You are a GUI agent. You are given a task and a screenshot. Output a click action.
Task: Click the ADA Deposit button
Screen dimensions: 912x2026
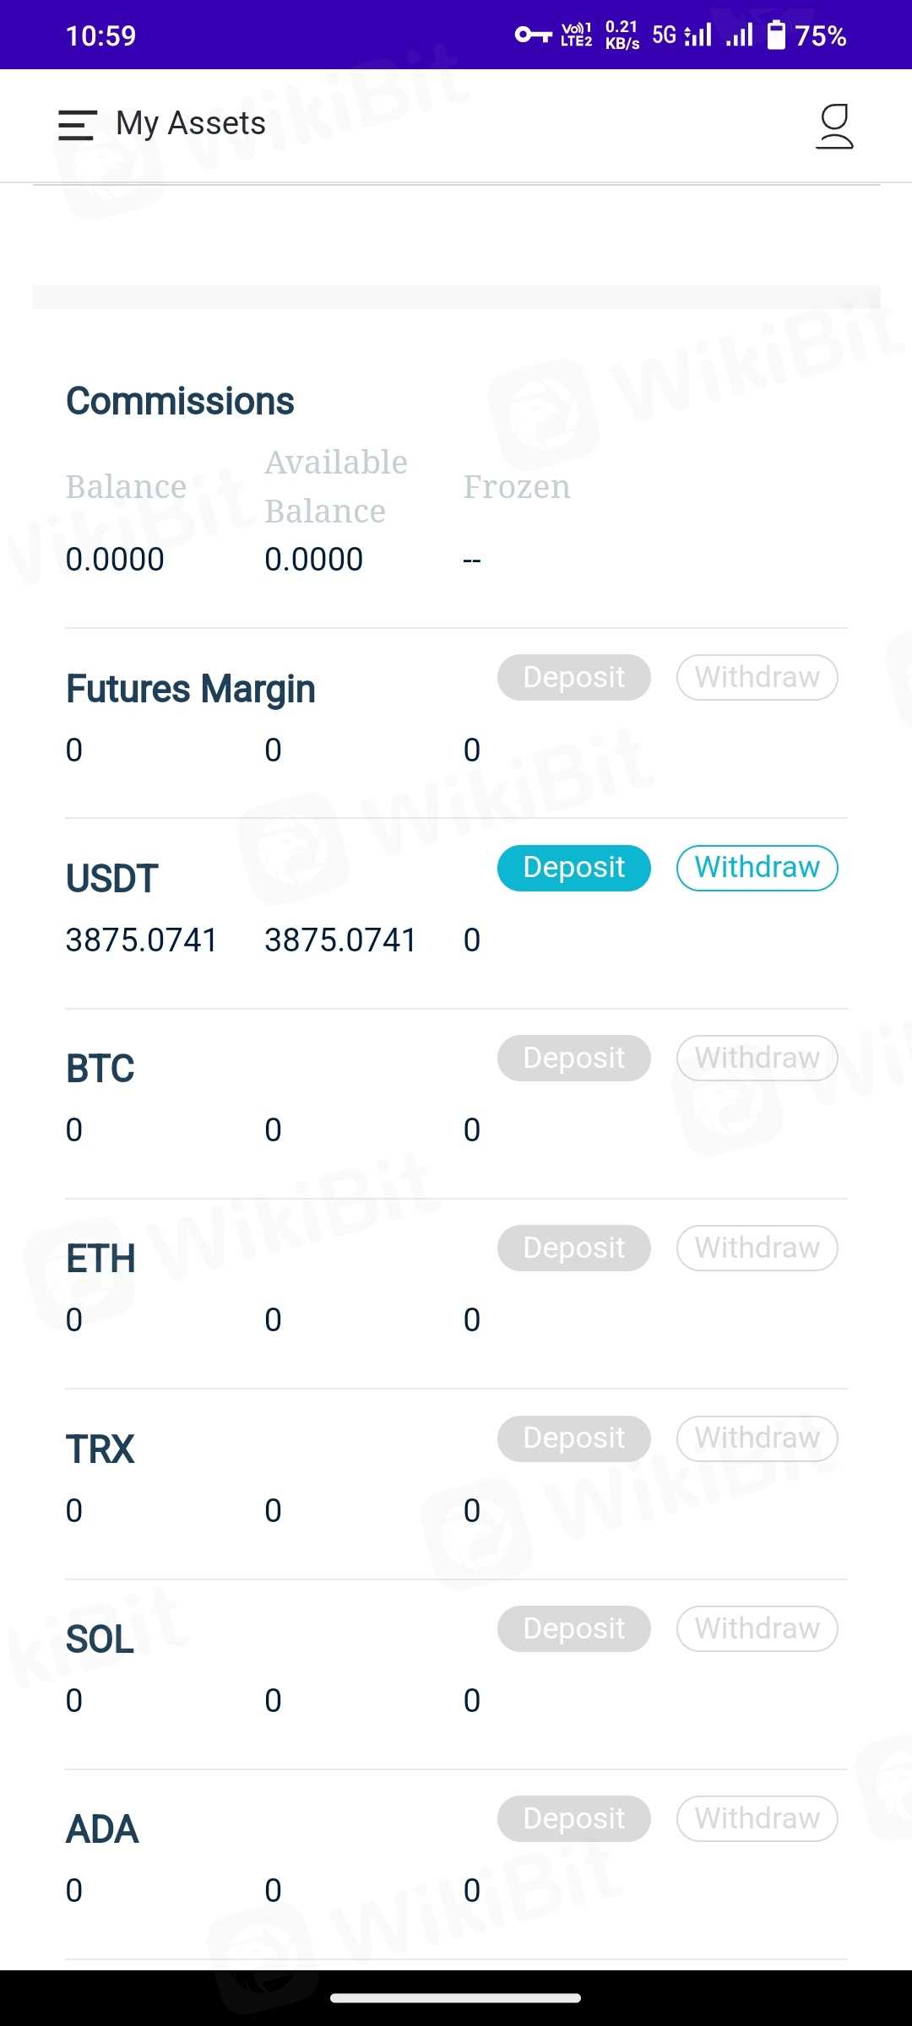(x=574, y=1818)
